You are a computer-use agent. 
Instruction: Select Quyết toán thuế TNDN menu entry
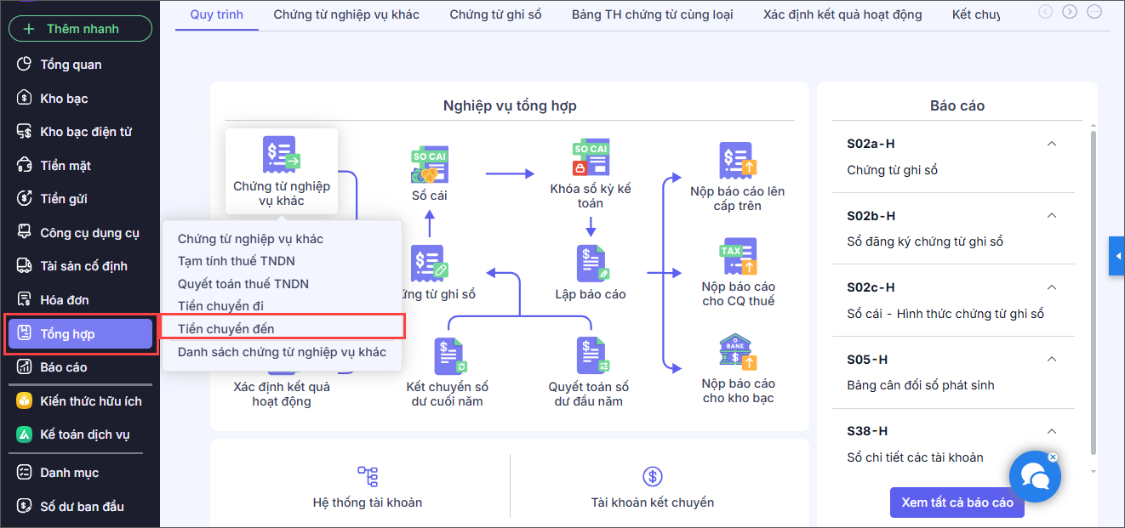click(x=243, y=283)
